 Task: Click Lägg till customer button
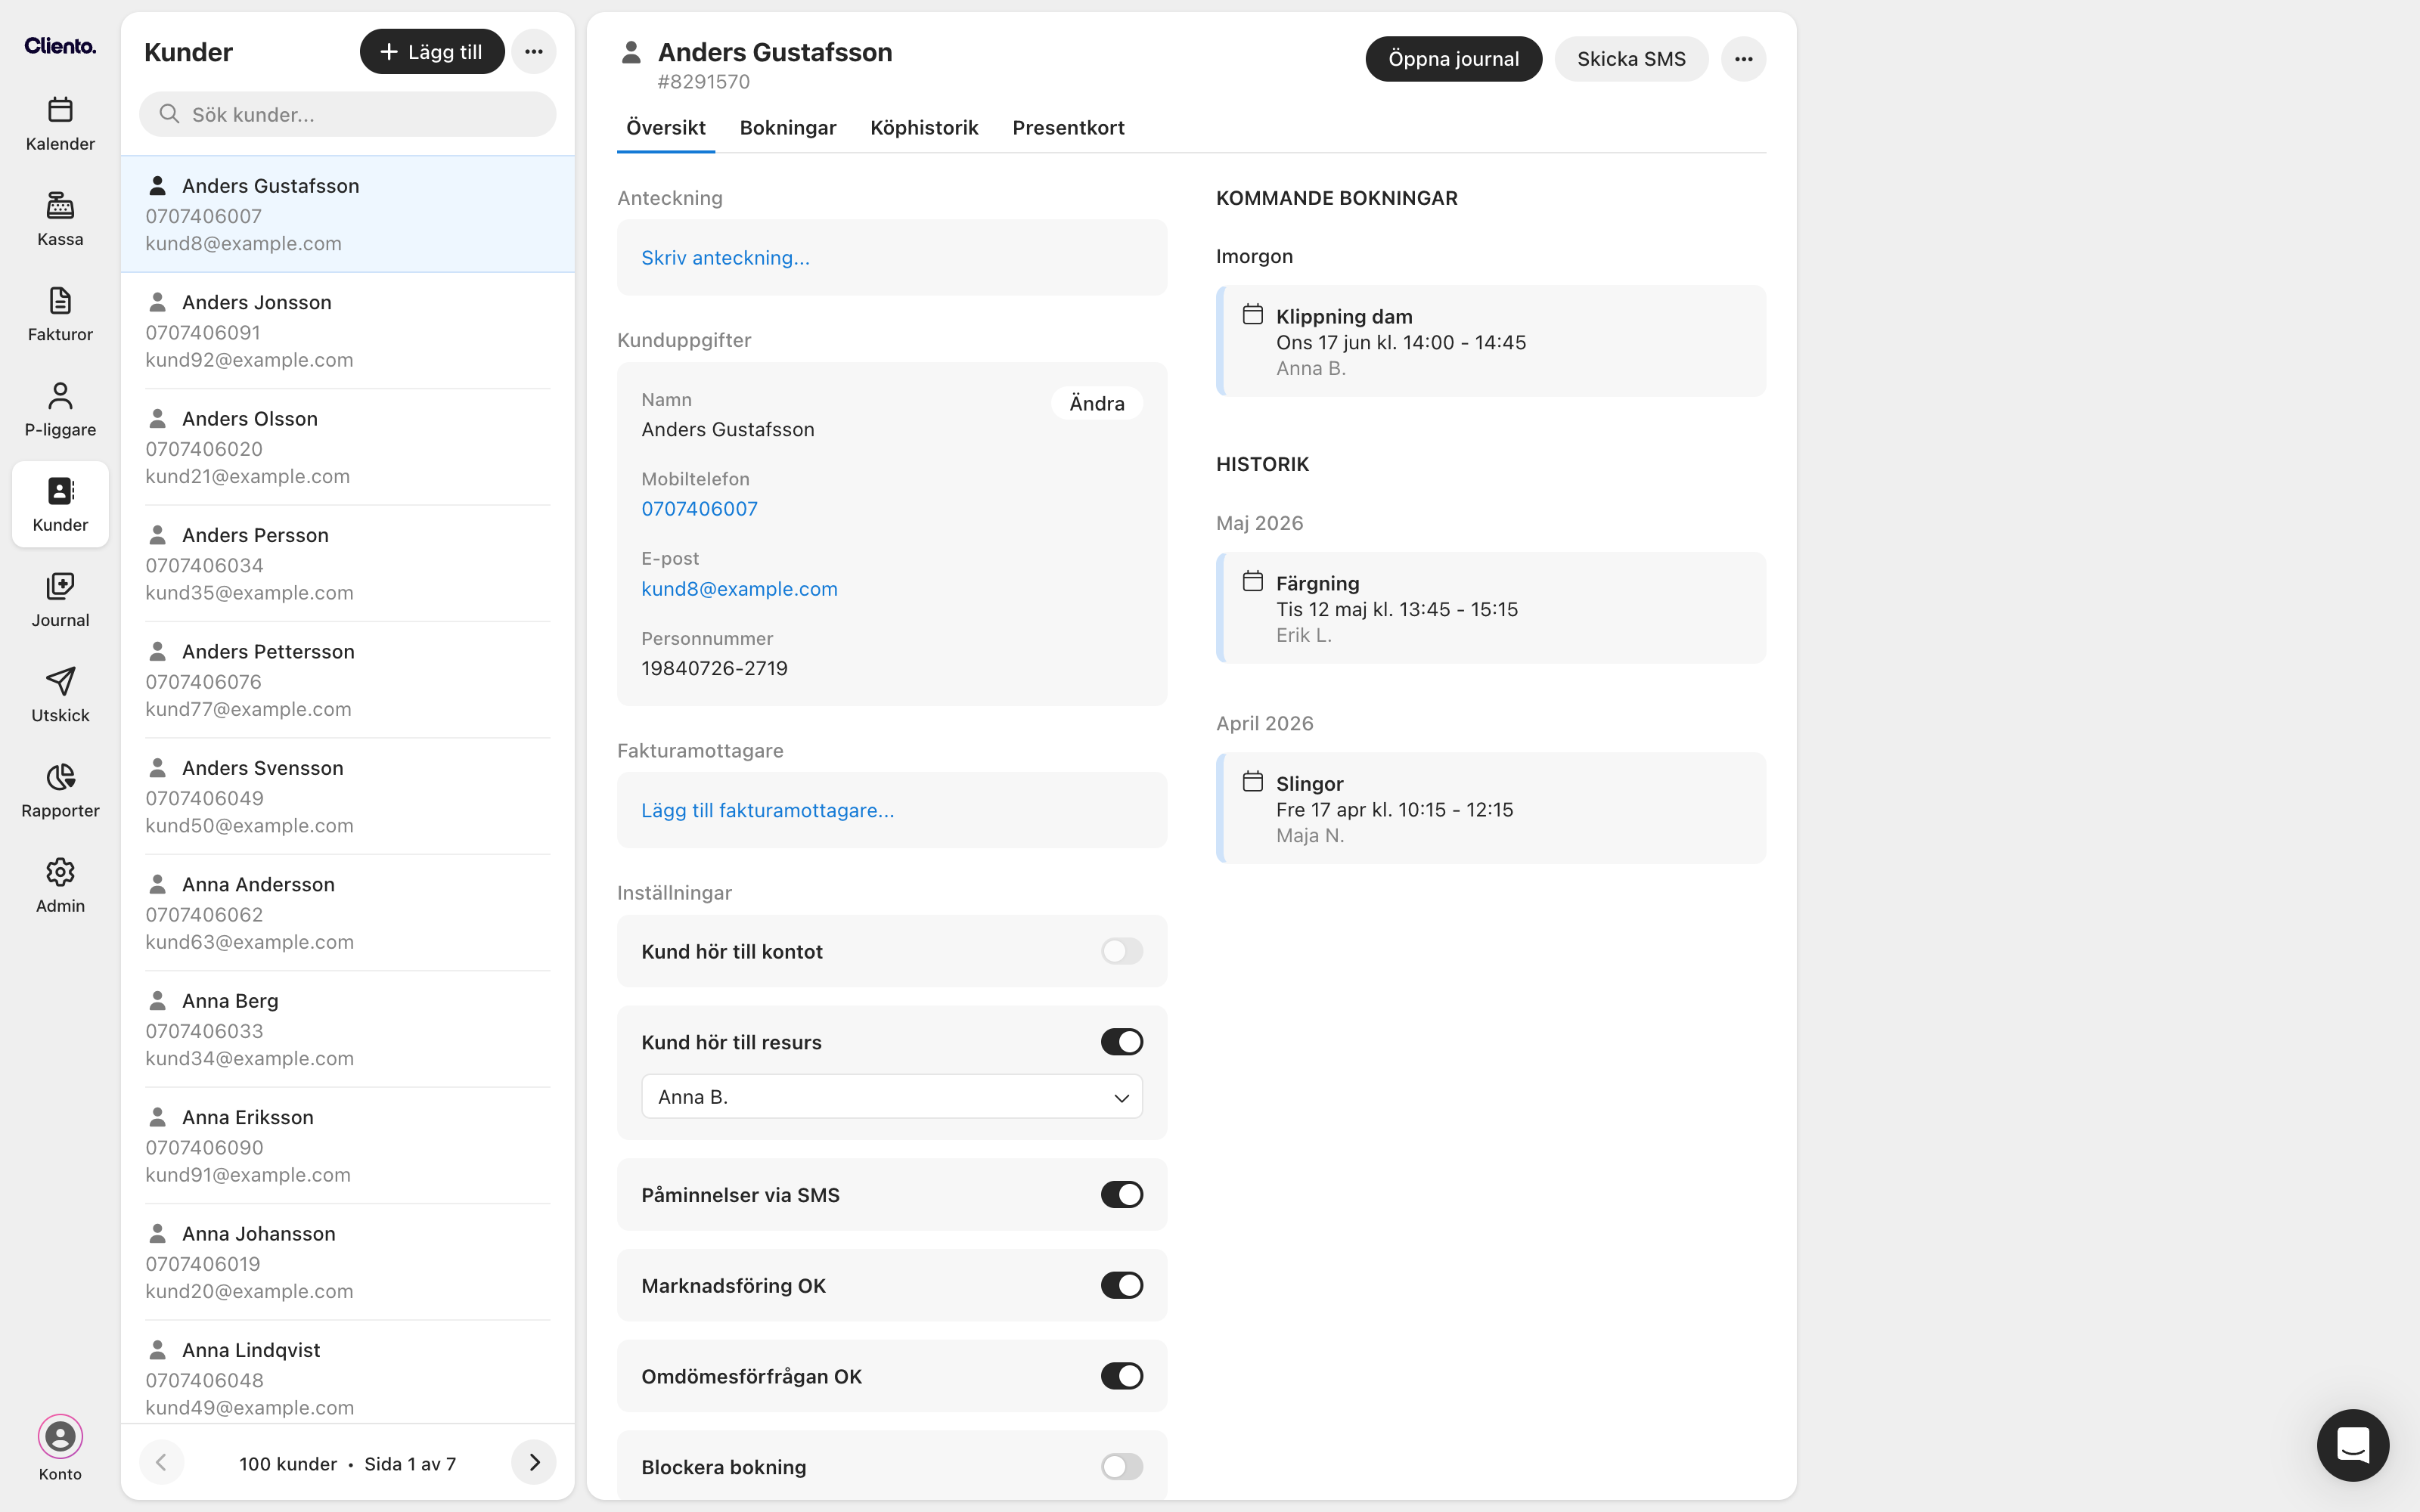432,51
